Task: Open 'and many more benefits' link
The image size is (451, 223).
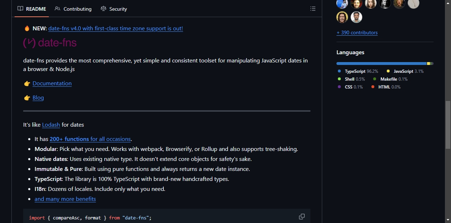Action: coord(65,199)
